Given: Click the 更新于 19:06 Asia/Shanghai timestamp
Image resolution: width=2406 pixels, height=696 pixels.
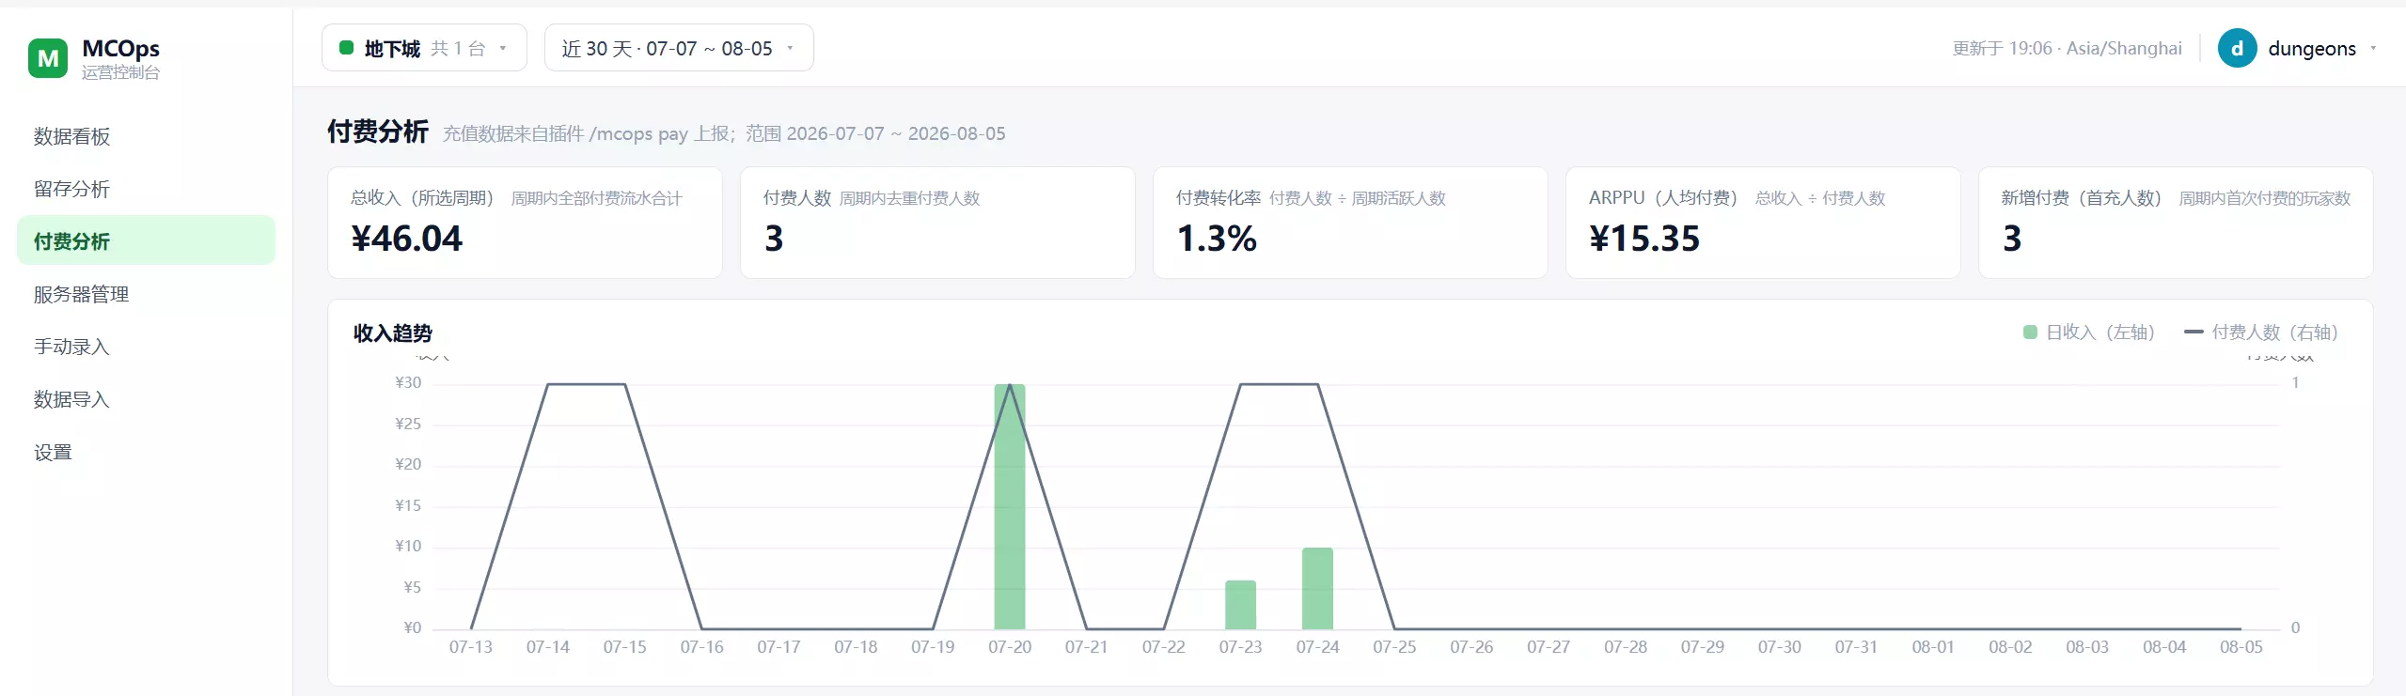Looking at the screenshot, I should [x=2067, y=48].
